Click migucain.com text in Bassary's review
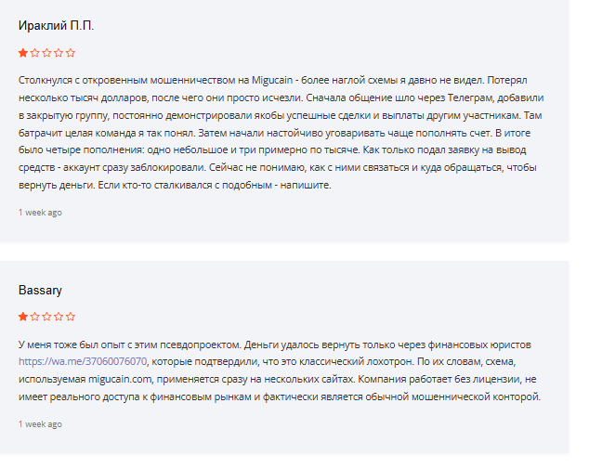This screenshot has height=468, width=589. (120, 380)
